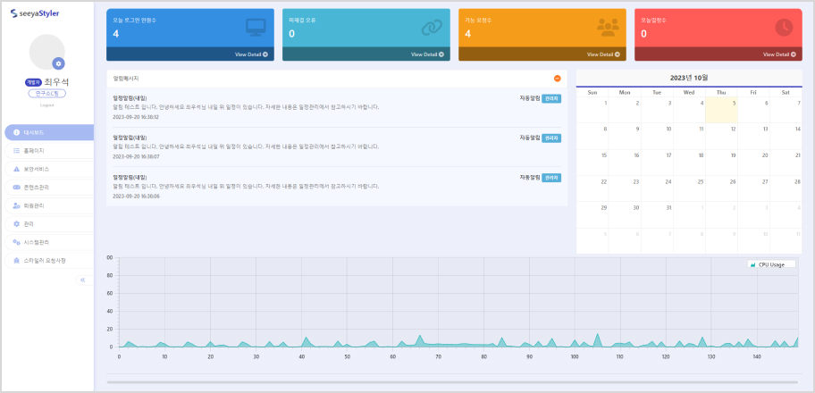Screen dimensions: 815x393
Task: Click the user avatar circle
Action: pyautogui.click(x=46, y=52)
